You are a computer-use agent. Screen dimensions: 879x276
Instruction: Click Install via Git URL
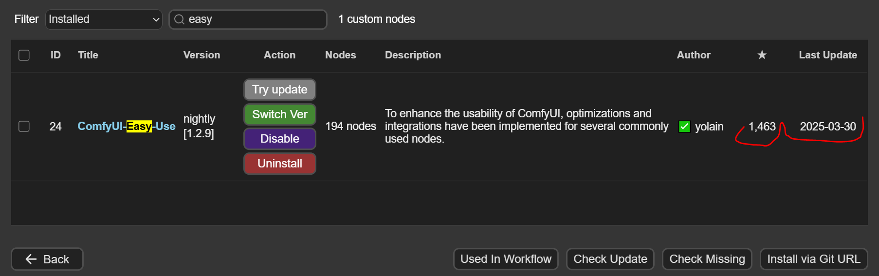[x=814, y=259]
